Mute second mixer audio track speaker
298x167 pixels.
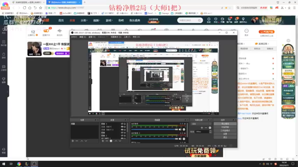point(180,139)
